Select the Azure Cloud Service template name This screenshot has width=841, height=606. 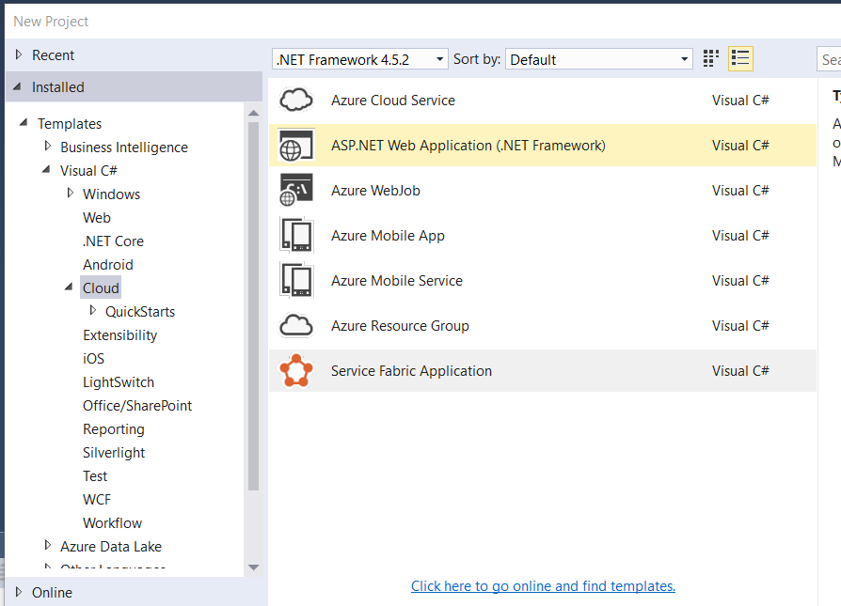[393, 101]
